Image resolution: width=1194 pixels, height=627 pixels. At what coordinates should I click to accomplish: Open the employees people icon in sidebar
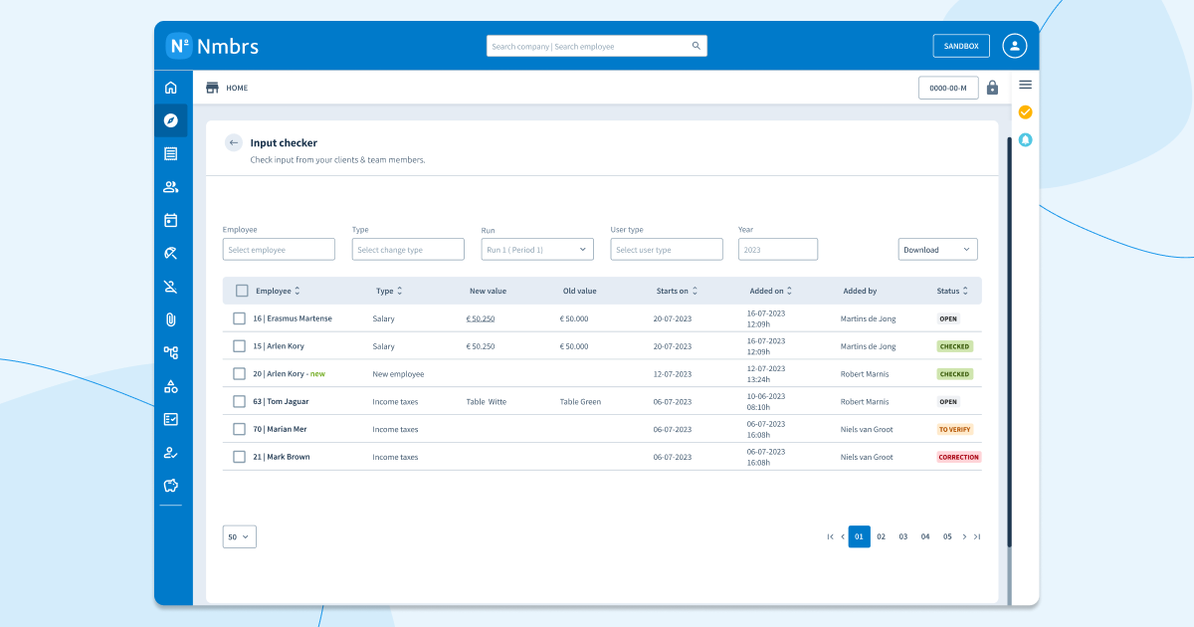tap(170, 186)
